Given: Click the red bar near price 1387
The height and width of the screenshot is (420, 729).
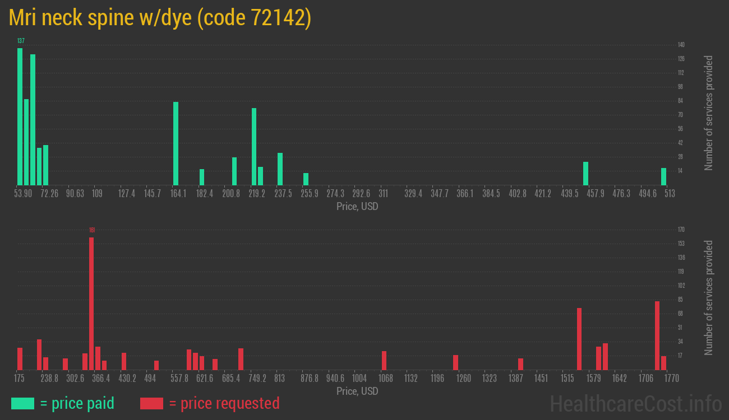Looking at the screenshot, I should point(520,364).
